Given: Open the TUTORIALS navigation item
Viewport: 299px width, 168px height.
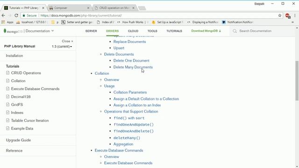Looking at the screenshot, I should [174, 31].
